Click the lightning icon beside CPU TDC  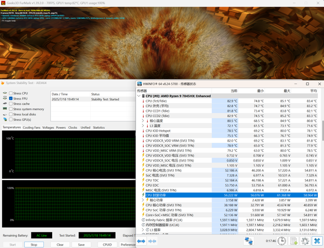143,180
